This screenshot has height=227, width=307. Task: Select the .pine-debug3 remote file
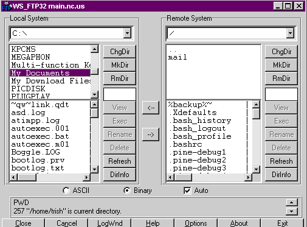pos(209,168)
